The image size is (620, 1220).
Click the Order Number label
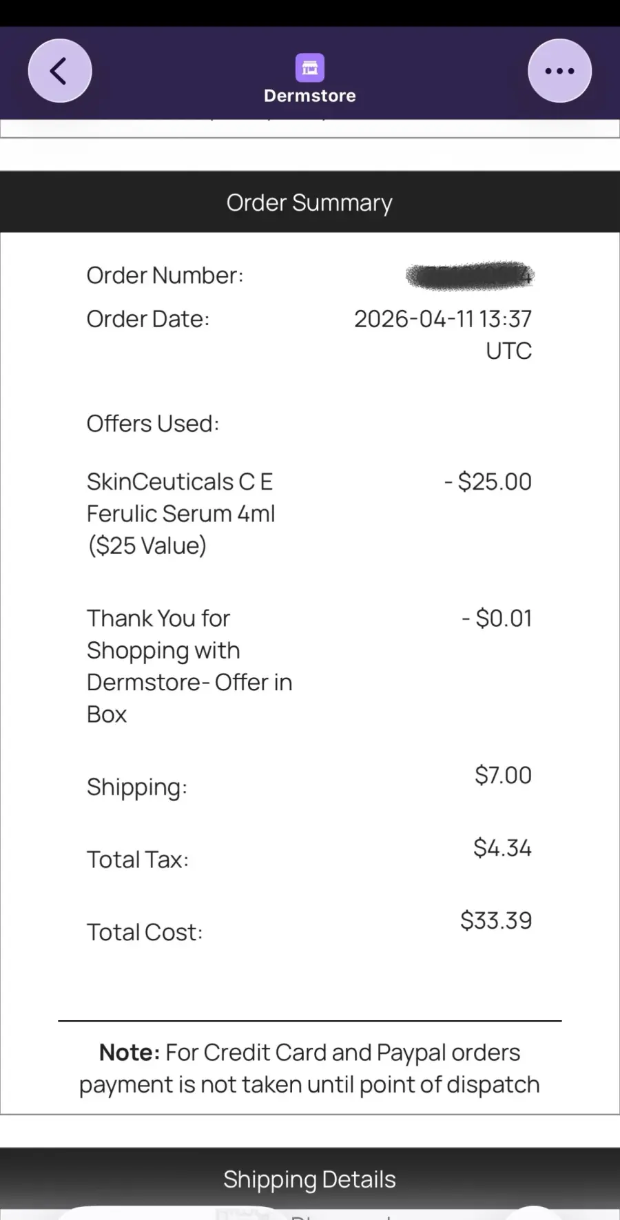[x=165, y=276]
